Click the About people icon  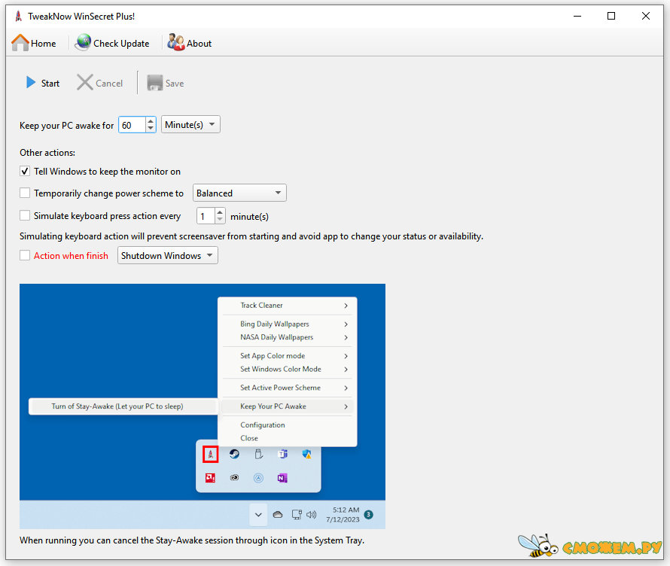(x=175, y=43)
